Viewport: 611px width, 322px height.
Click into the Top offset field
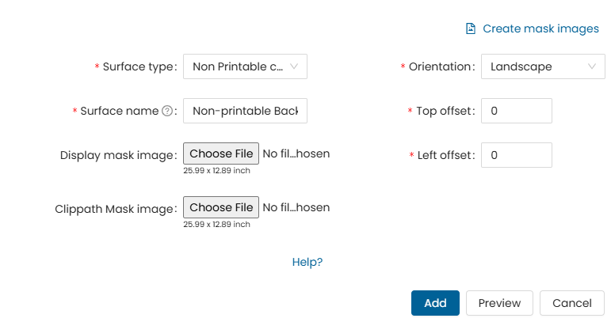(x=516, y=111)
